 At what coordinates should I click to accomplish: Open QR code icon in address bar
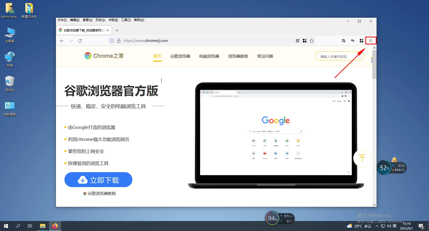coord(298,41)
